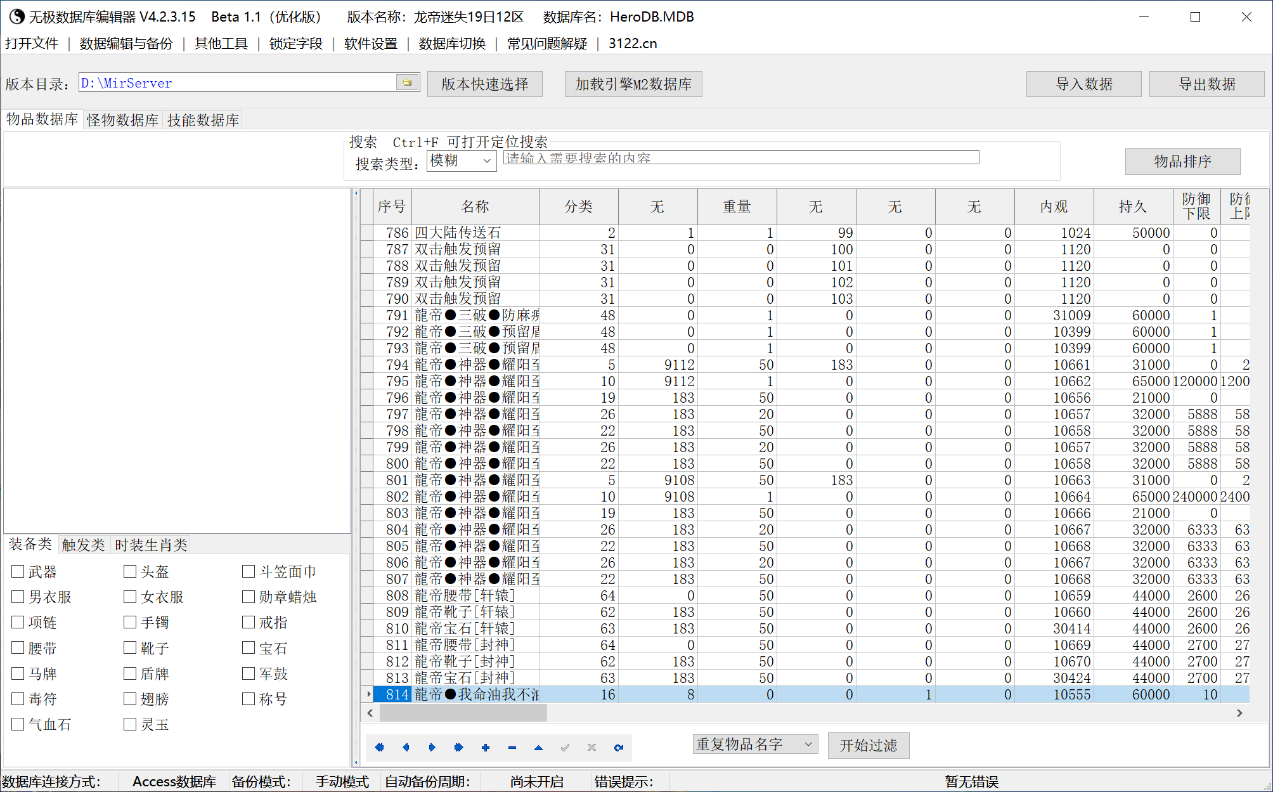The width and height of the screenshot is (1273, 792).
Task: Toggle the 项链 checkbox
Action: (x=18, y=622)
